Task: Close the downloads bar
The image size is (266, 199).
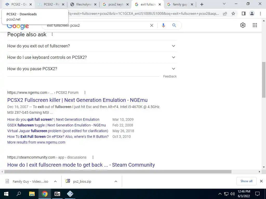Action: (x=261, y=181)
